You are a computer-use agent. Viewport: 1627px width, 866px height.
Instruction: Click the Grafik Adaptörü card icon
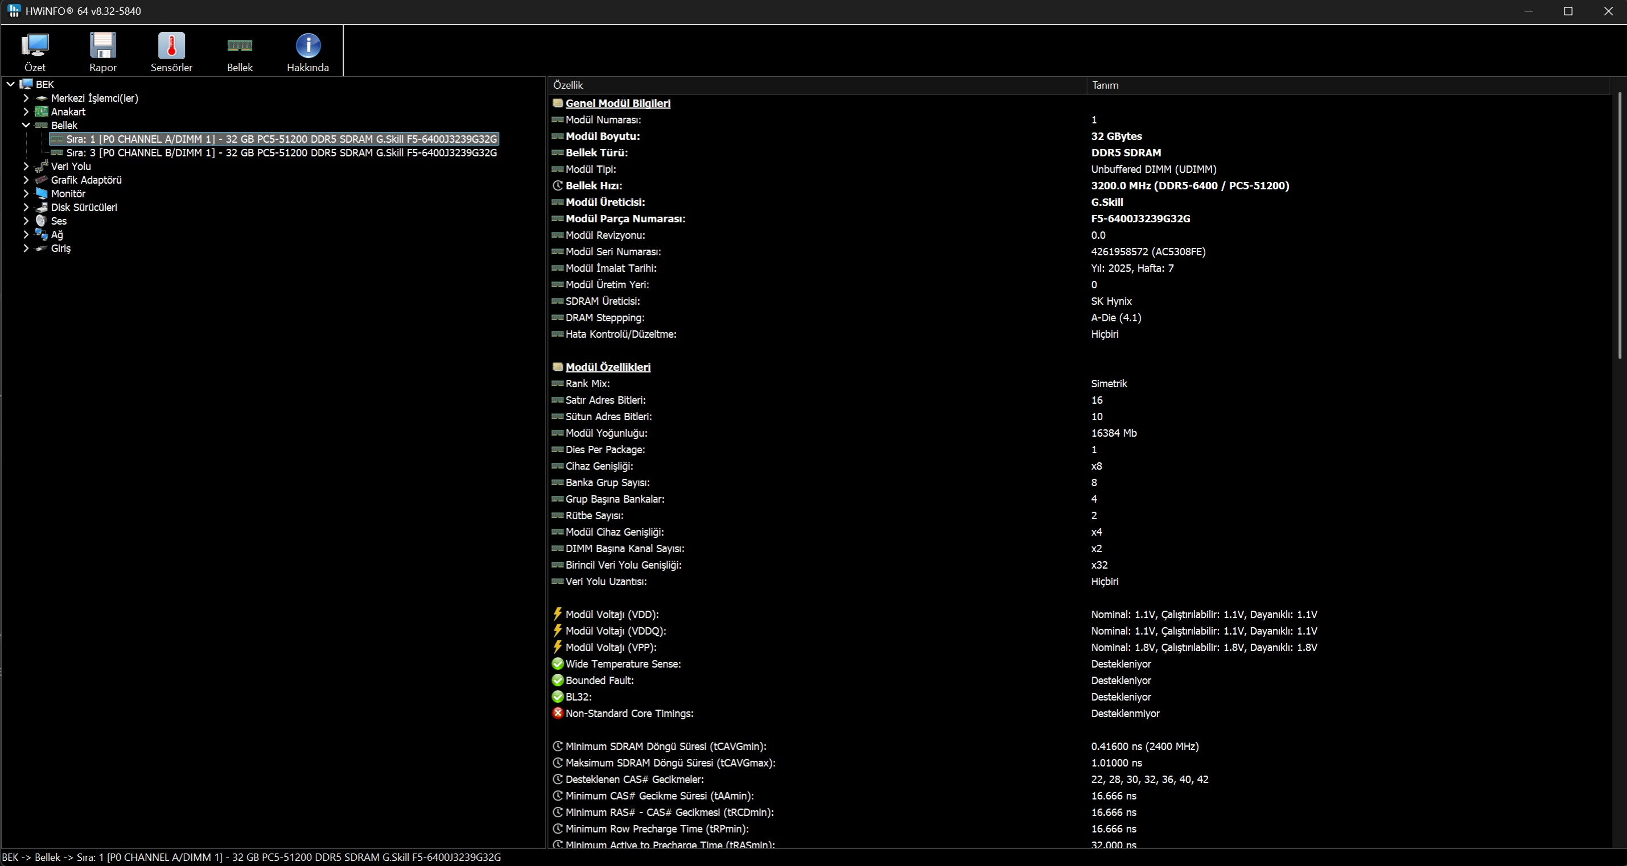point(41,180)
